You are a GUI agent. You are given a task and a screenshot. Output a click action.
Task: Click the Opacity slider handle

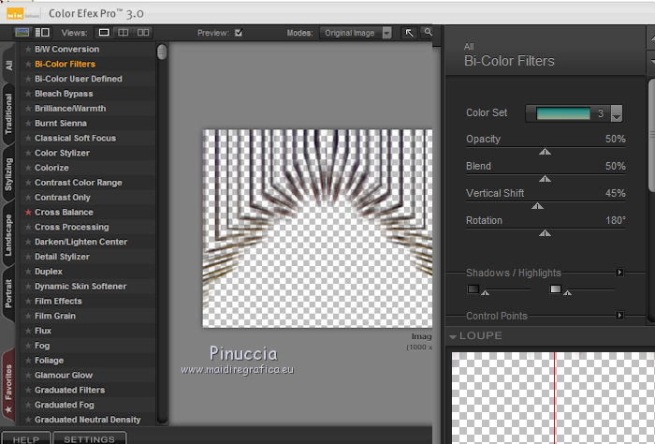[x=546, y=151]
